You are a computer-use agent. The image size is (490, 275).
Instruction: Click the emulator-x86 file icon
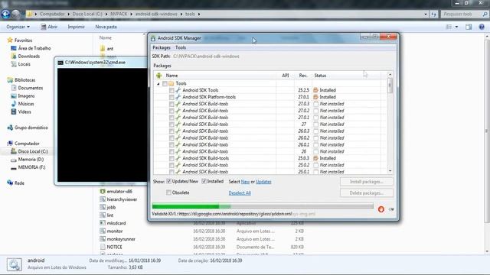[x=103, y=192]
